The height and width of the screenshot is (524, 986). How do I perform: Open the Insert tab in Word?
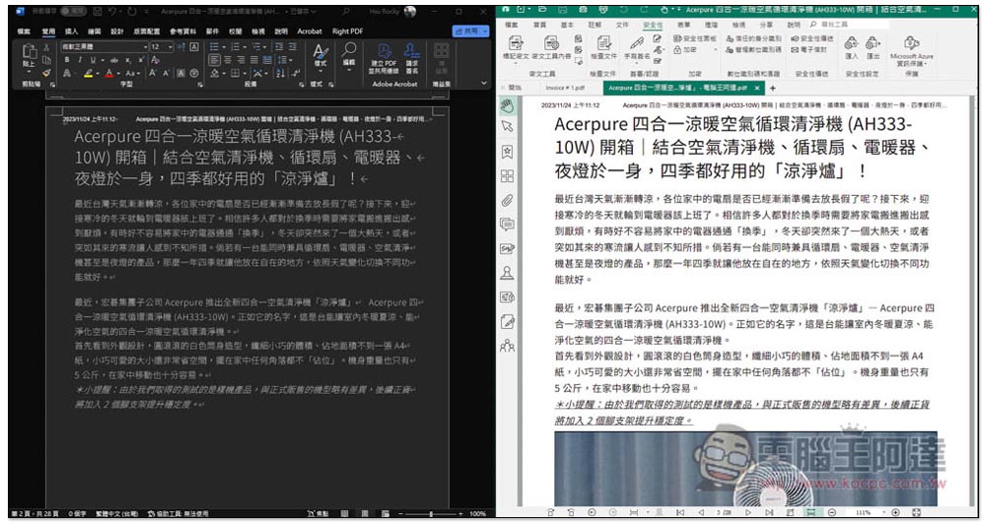tap(72, 31)
